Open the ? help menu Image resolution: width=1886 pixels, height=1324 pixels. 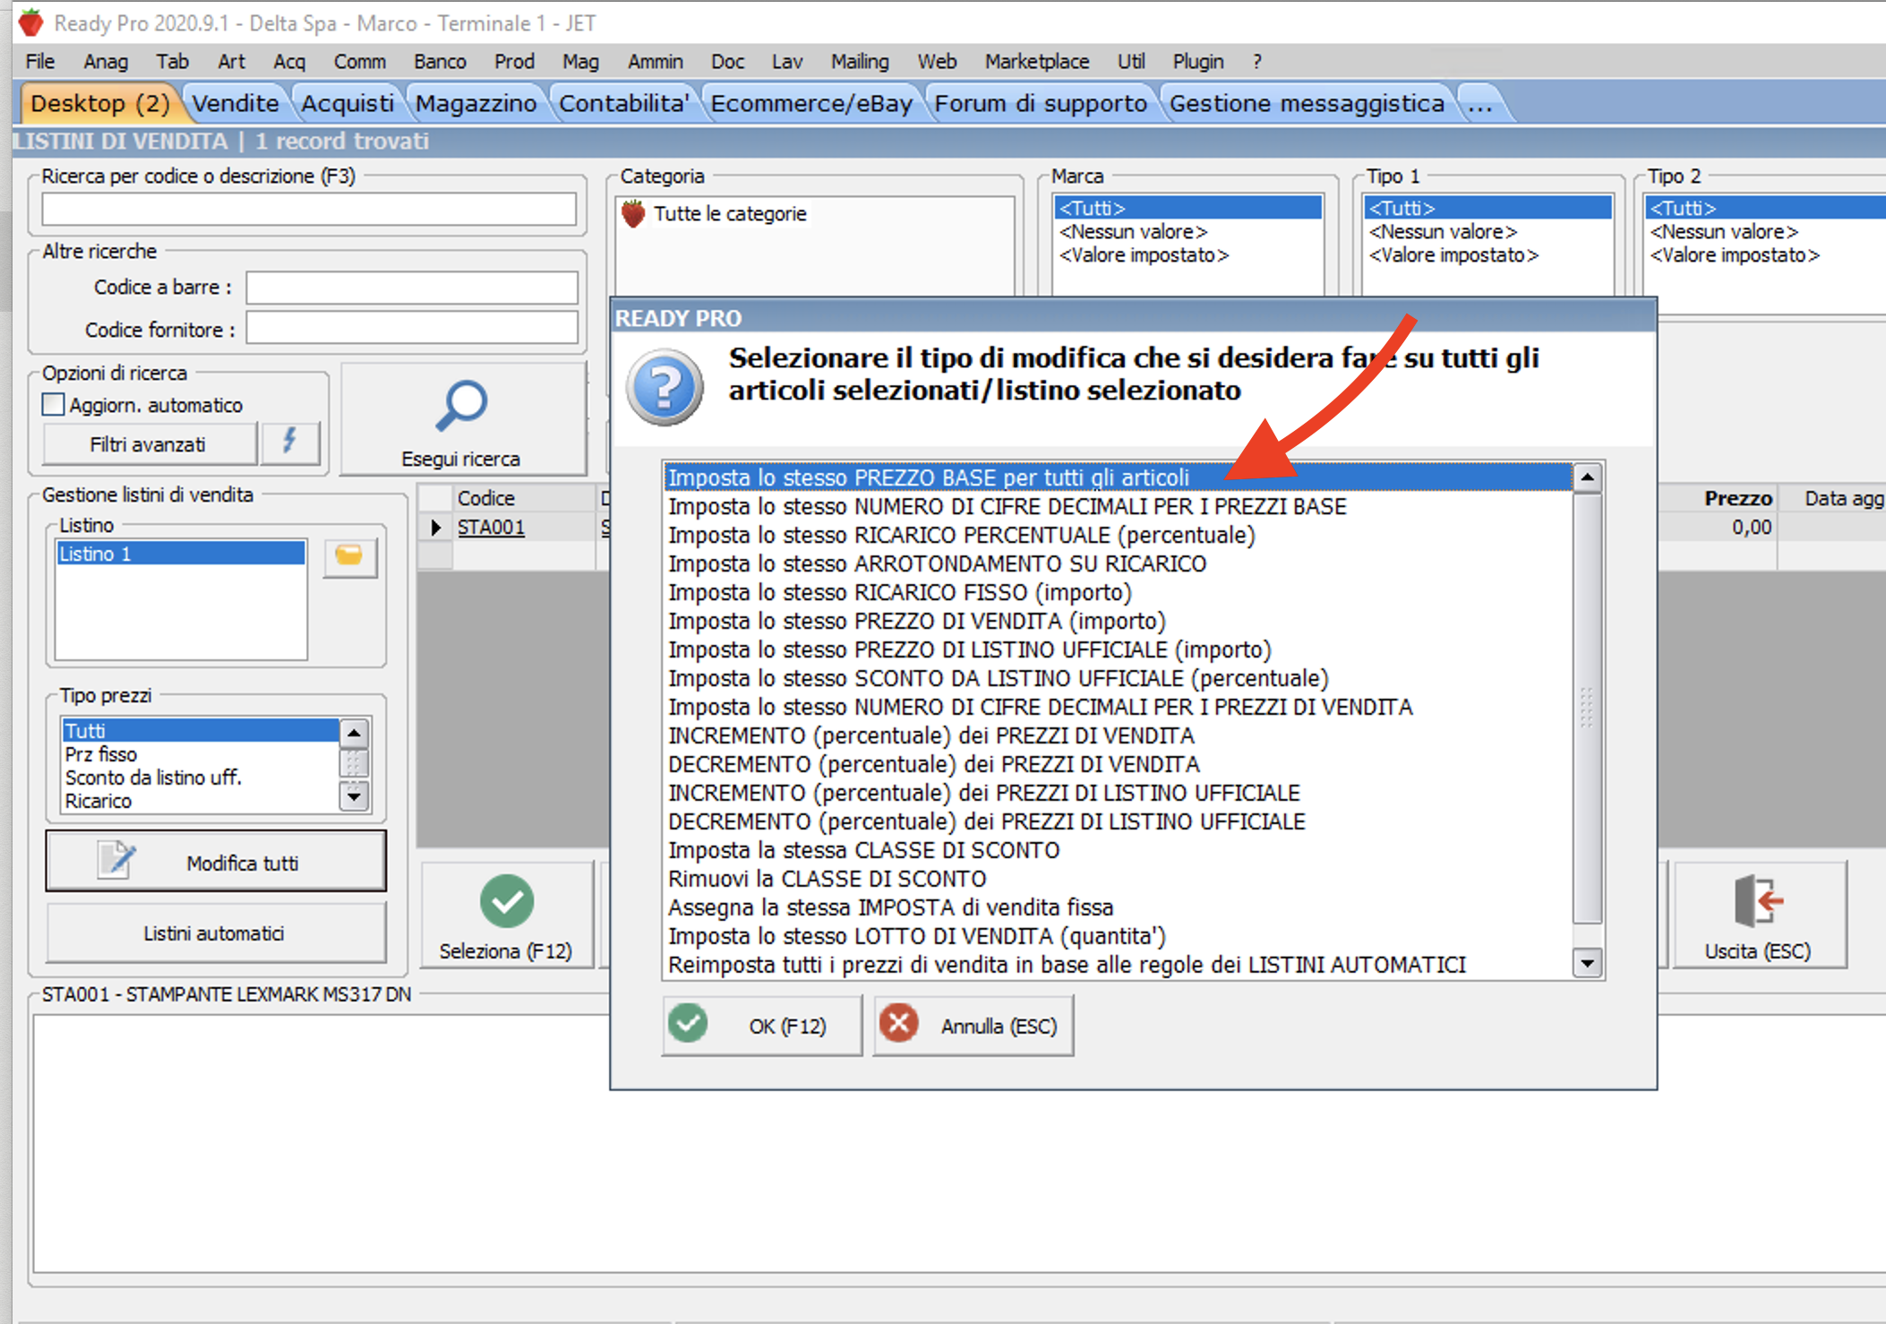[1257, 61]
